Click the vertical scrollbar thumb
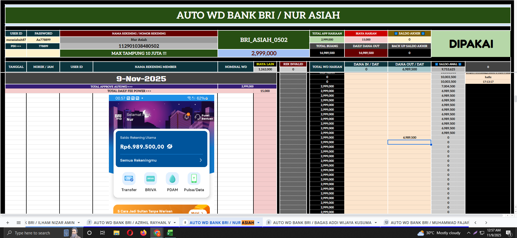Viewport: 517px width, 238px height. (516, 99)
